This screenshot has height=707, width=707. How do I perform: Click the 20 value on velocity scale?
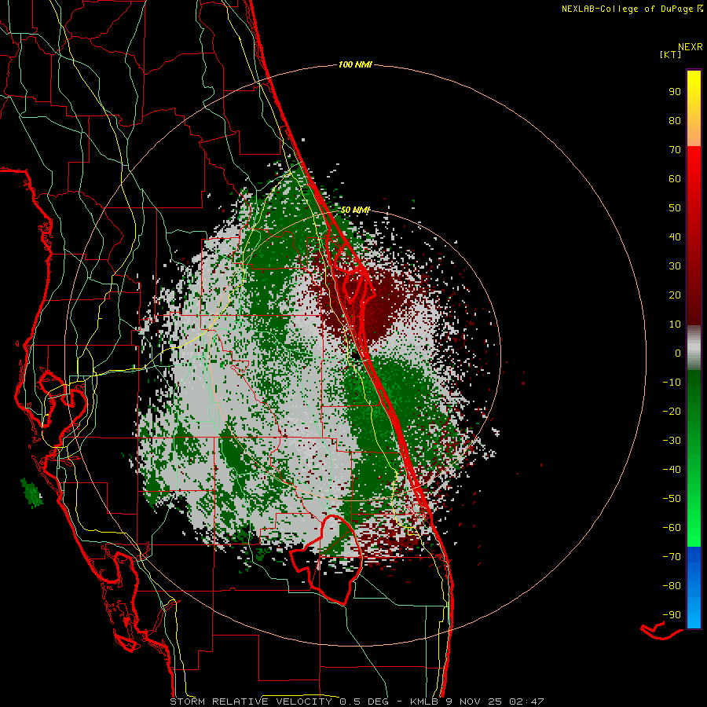pyautogui.click(x=675, y=295)
